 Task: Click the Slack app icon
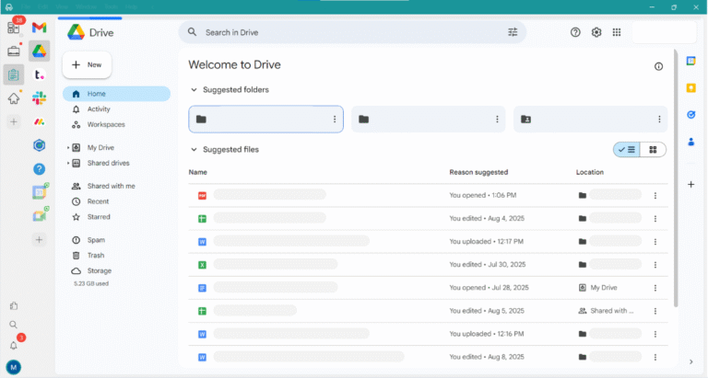pos(39,97)
